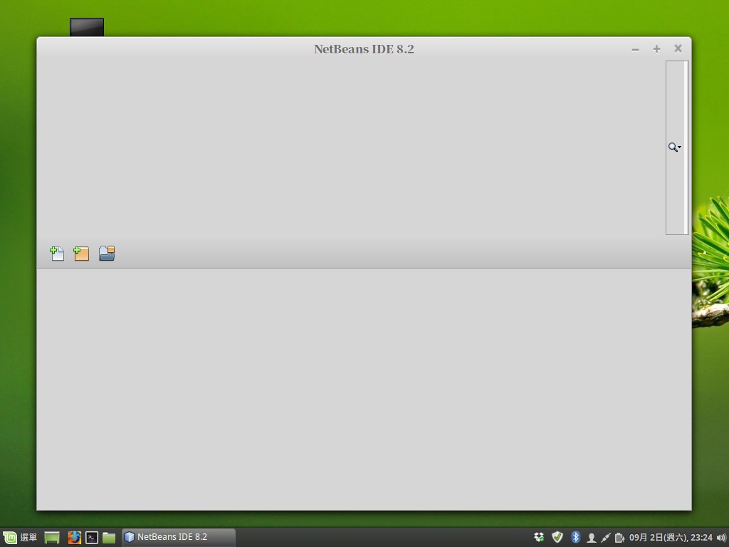Click the battery power tray icon
The image size is (729, 547).
tap(619, 538)
